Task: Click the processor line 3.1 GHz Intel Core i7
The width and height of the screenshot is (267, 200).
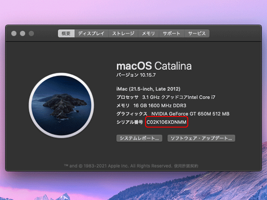Action: (166, 97)
